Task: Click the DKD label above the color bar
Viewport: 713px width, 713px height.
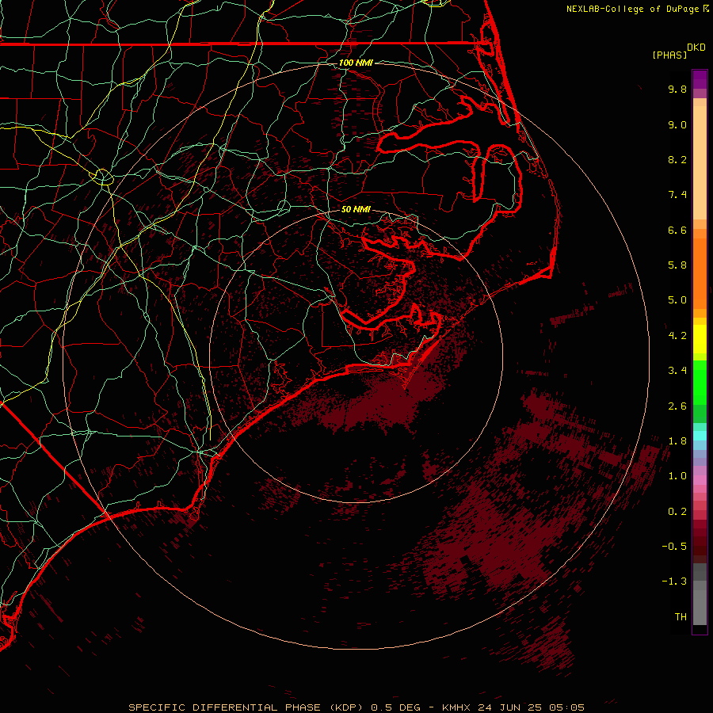Action: coord(696,48)
